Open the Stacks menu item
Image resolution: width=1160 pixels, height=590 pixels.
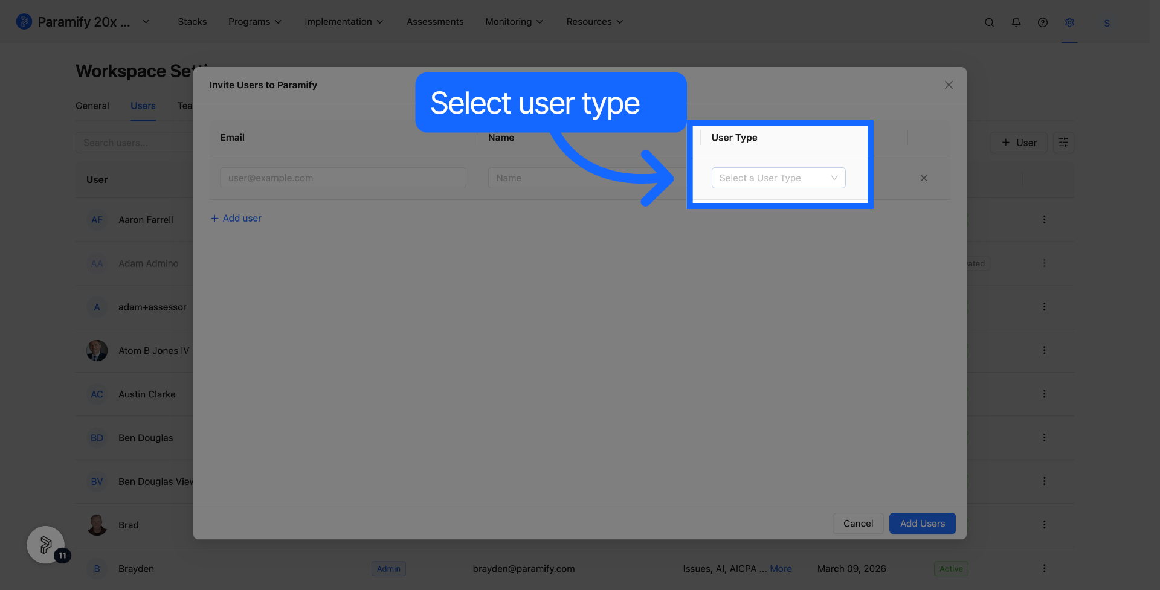[192, 22]
